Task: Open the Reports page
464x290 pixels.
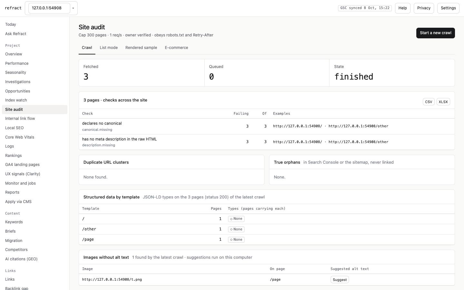Action: 34,192
